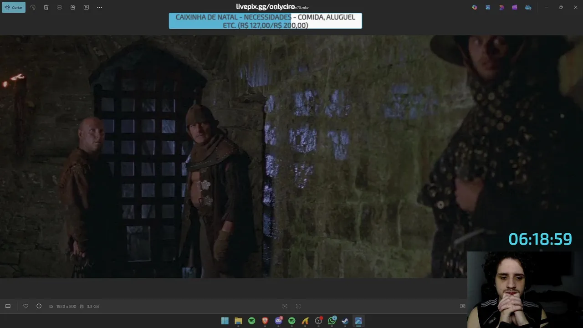The image size is (583, 328).
Task: Rotate the media with the rotate icon
Action: tap(33, 7)
